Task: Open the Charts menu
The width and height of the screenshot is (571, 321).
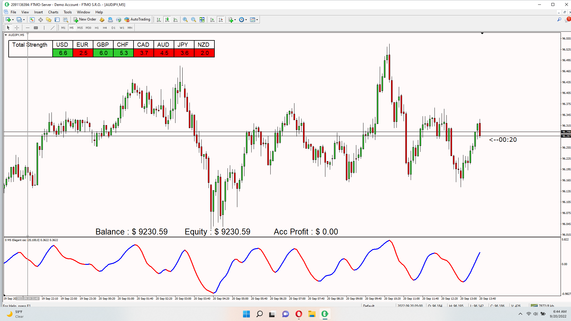Action: [53, 12]
